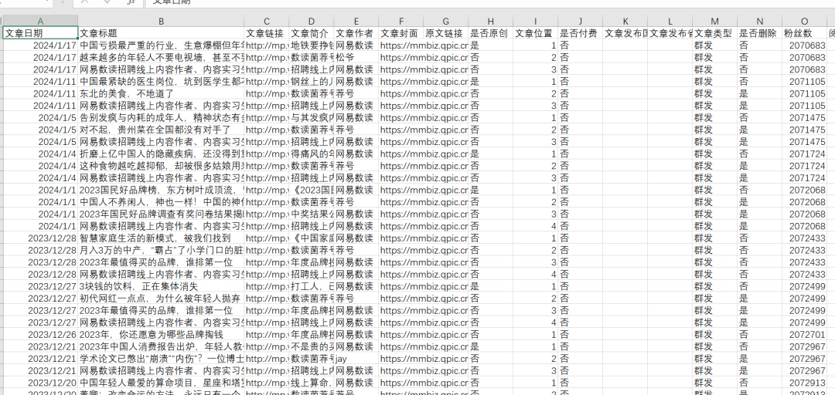Select title cell 越来越多的年轻人不要电视墙

pos(162,57)
